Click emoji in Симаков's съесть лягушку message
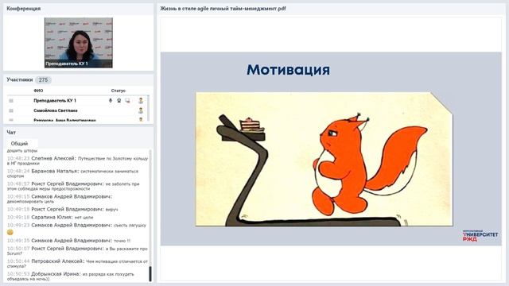The image size is (509, 286). pos(10,232)
